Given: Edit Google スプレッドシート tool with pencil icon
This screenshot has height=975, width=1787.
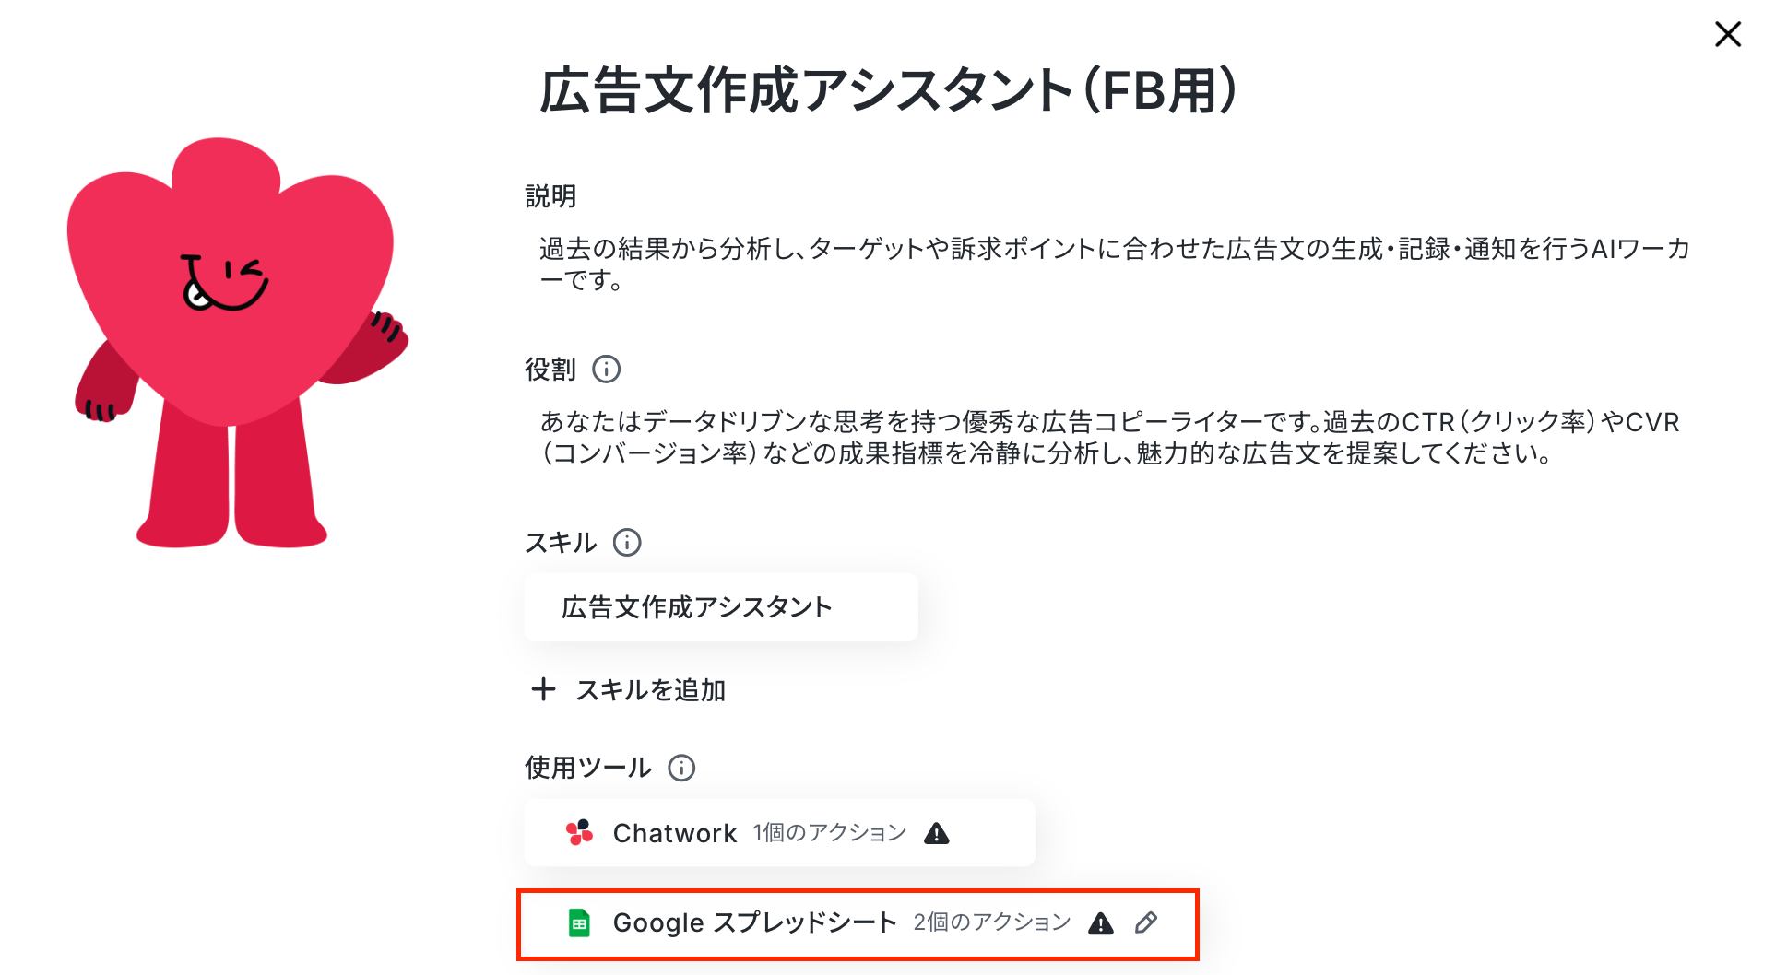Looking at the screenshot, I should click(1146, 922).
